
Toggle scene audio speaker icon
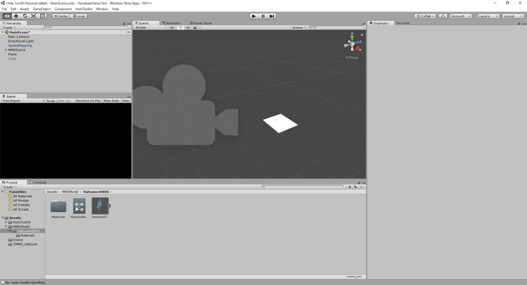pos(188,28)
